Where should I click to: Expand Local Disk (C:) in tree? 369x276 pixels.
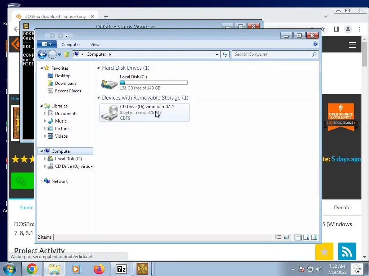click(x=45, y=158)
